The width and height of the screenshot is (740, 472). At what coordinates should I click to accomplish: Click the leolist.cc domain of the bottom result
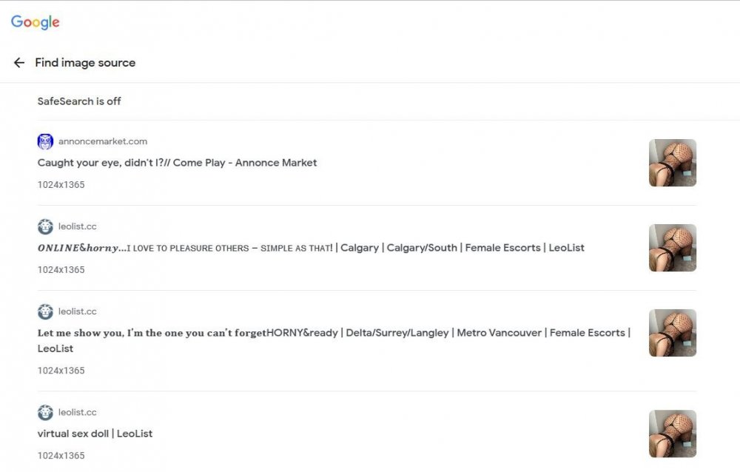pyautogui.click(x=78, y=413)
